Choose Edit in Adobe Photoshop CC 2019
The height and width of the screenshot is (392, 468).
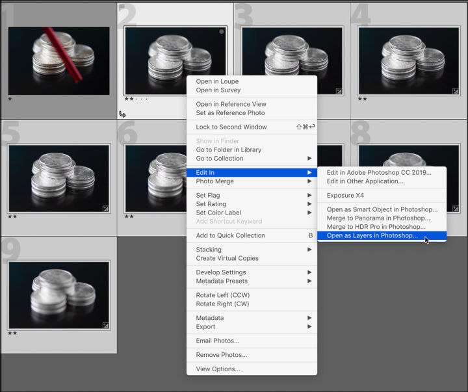point(382,172)
